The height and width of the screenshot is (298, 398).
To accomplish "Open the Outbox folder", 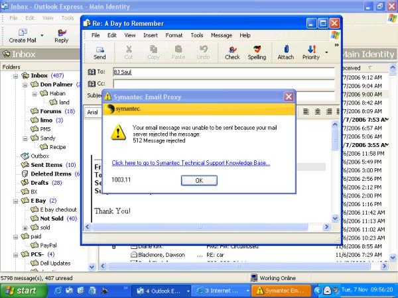I will [x=40, y=156].
